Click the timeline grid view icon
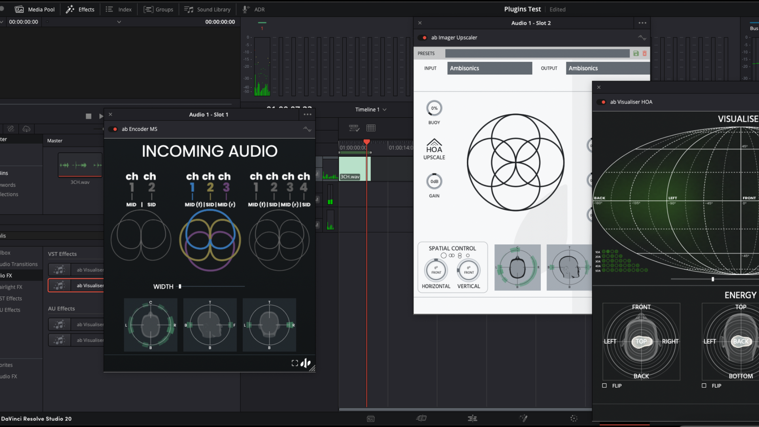 [x=371, y=128]
